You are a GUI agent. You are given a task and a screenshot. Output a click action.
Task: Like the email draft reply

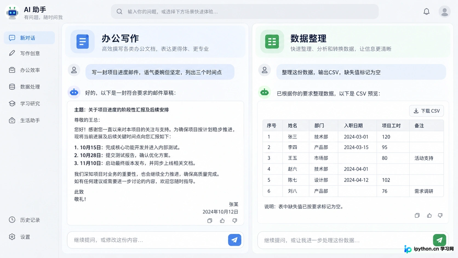222,220
